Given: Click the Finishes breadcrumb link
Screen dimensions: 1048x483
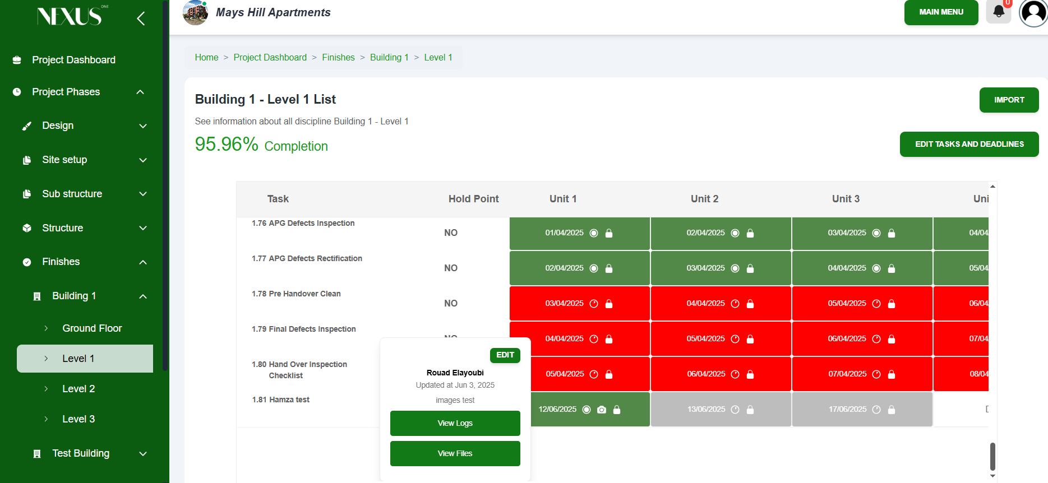Looking at the screenshot, I should click(338, 57).
